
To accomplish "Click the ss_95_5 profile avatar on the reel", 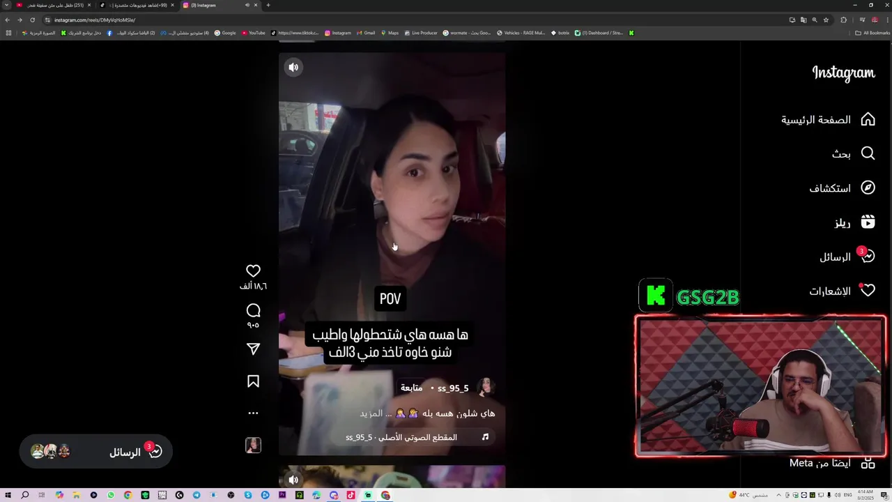I will click(485, 388).
